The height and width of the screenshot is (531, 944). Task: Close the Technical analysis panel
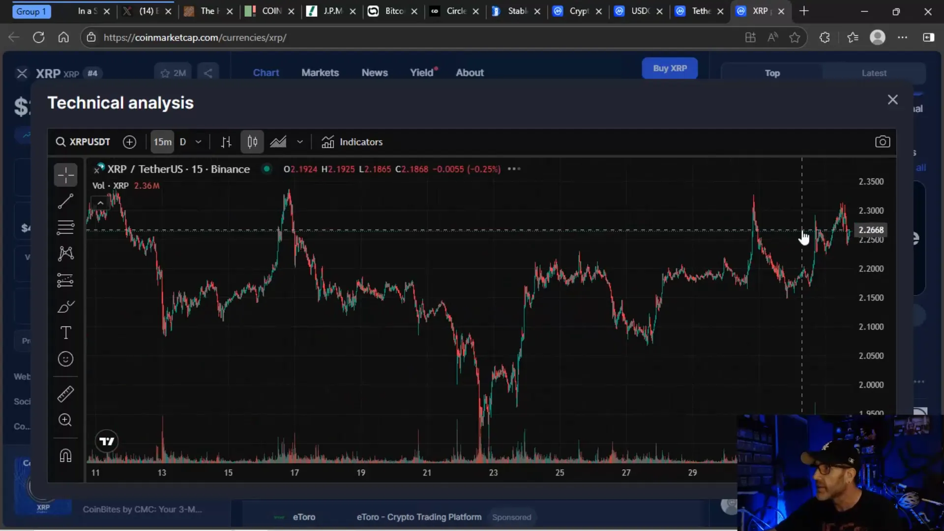[x=893, y=100]
